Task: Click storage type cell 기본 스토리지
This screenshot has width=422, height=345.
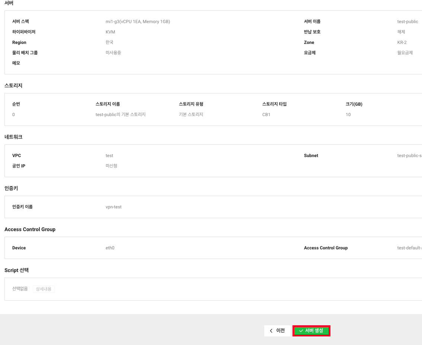Action: pyautogui.click(x=191, y=114)
